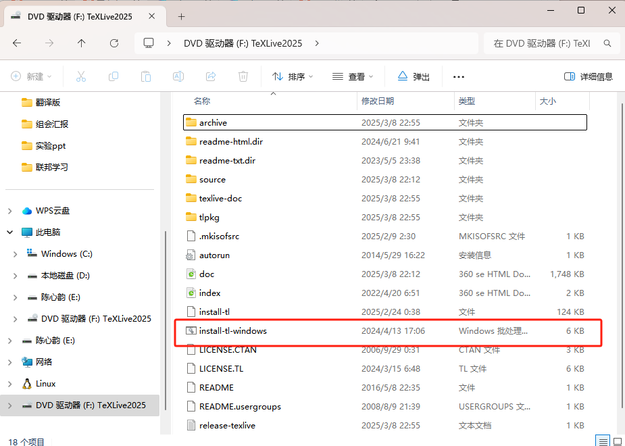The height and width of the screenshot is (446, 625).
Task: Click the tlpkg folder icon
Action: pyautogui.click(x=191, y=217)
